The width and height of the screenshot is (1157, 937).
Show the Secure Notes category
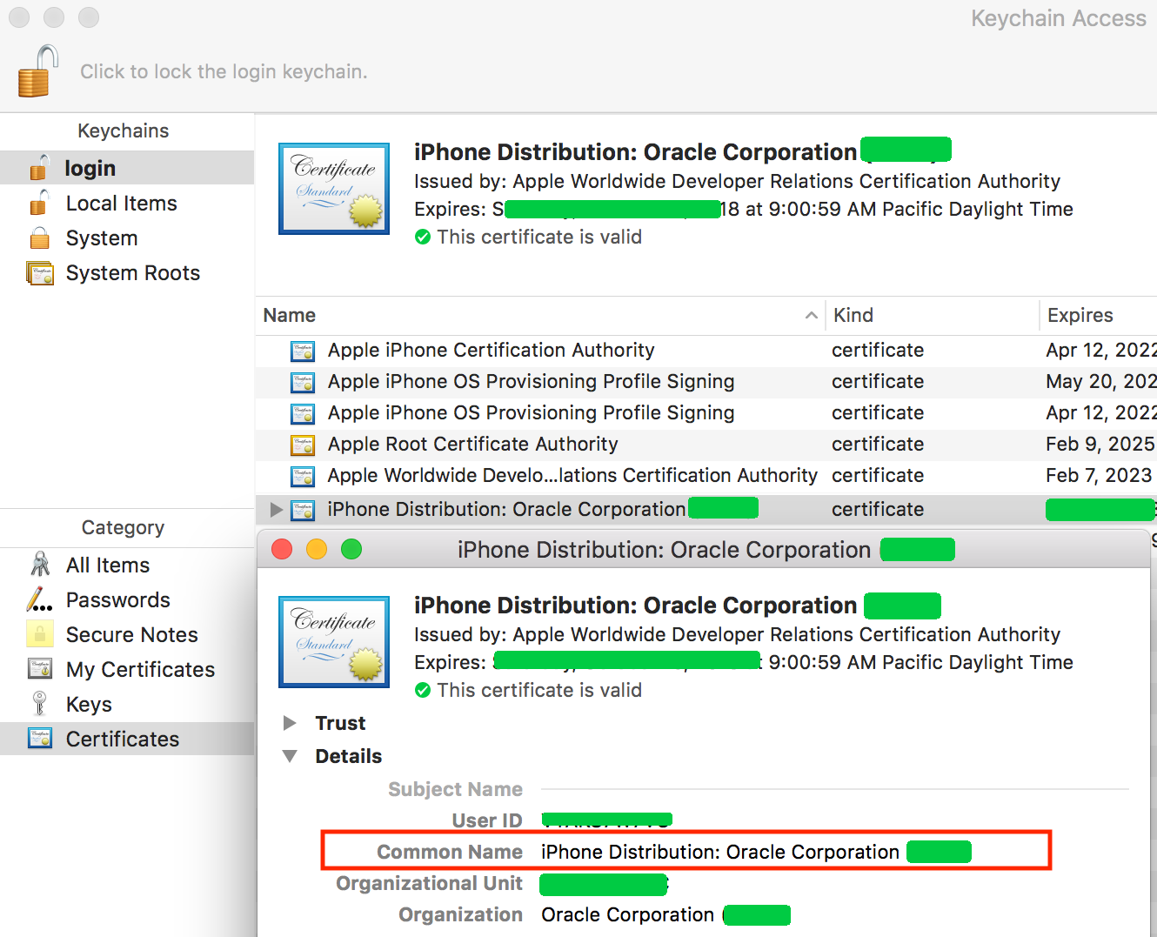click(x=127, y=634)
